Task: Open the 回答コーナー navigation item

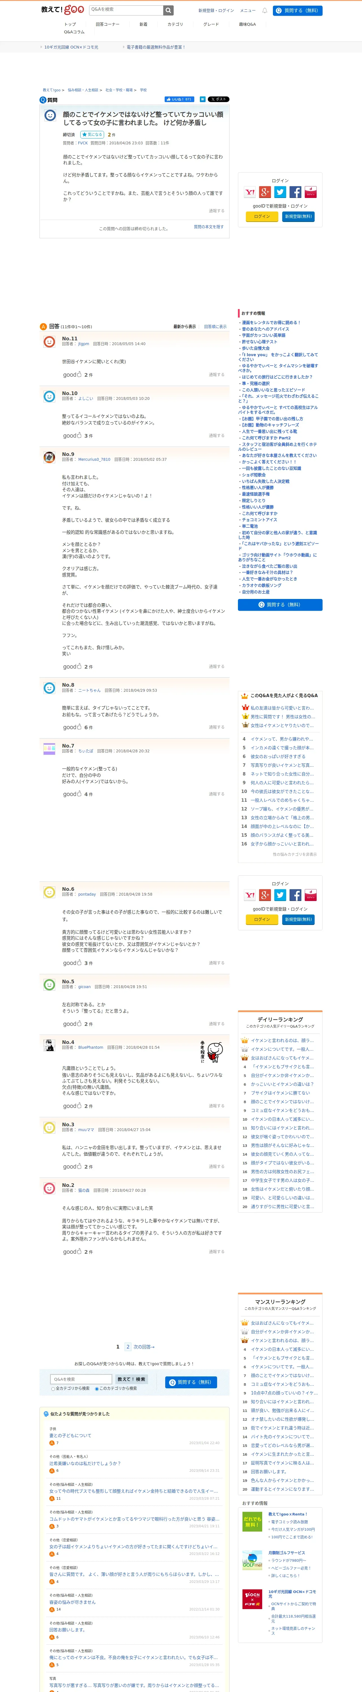Action: (x=107, y=24)
